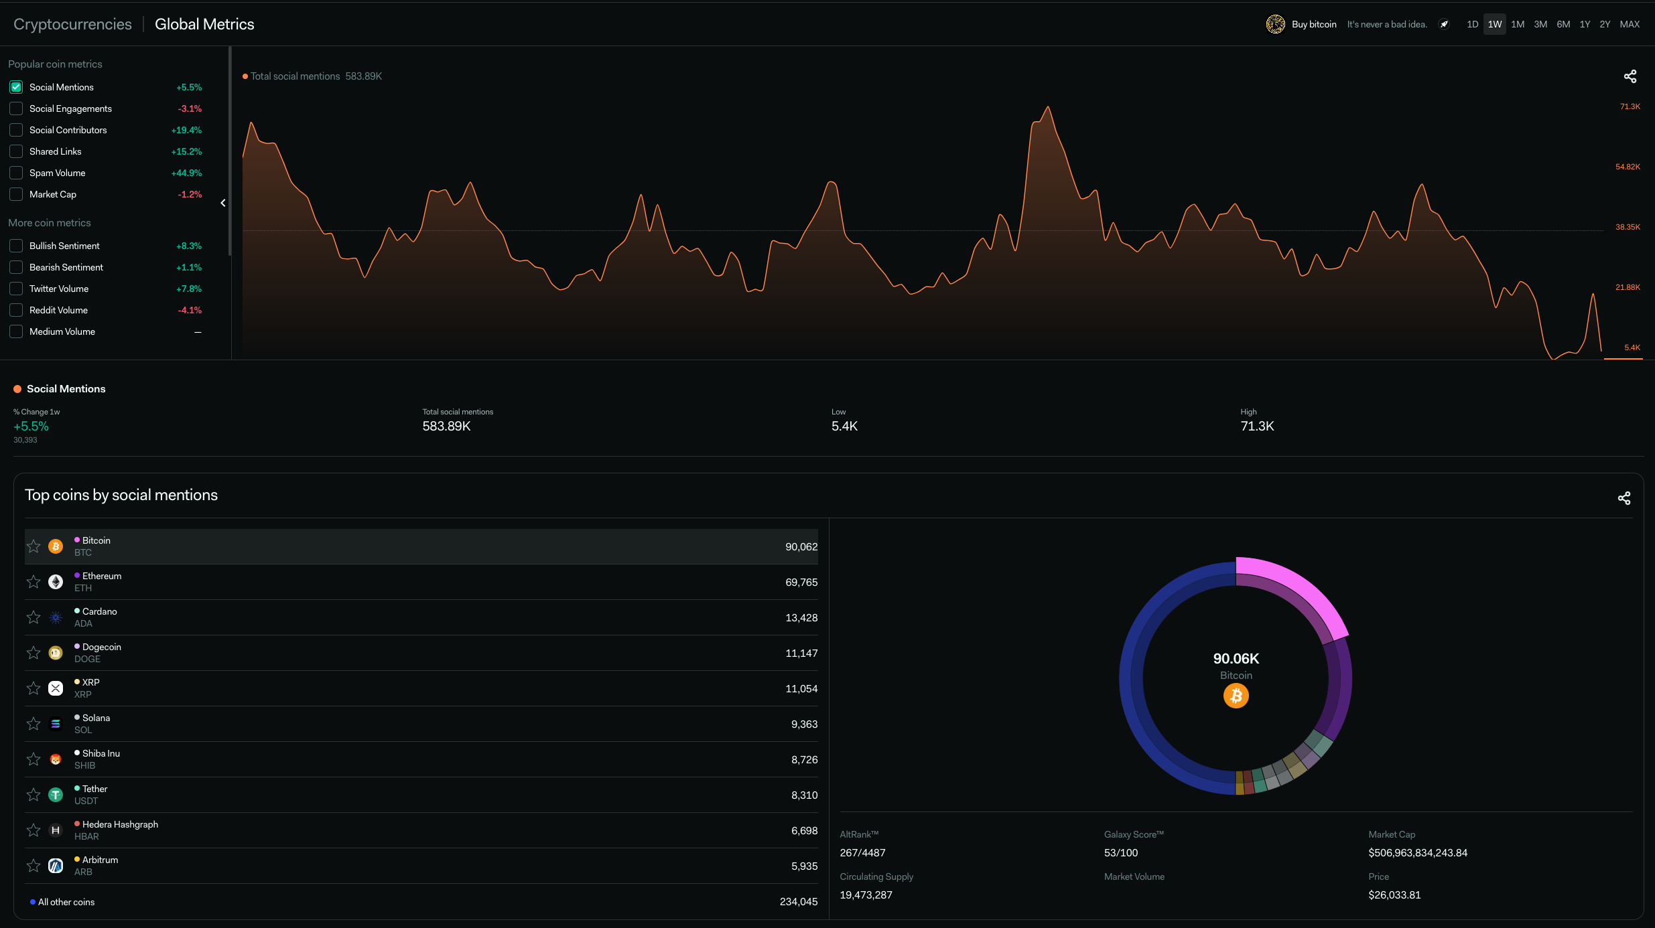Screen dimensions: 1655x928
Task: Uncheck the Social Mentions checkbox
Action: (x=16, y=87)
